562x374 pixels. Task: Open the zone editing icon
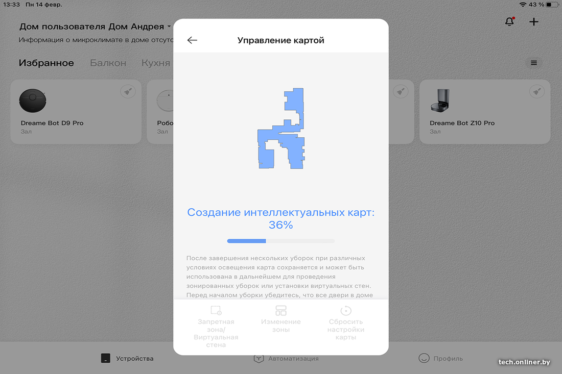(x=281, y=310)
